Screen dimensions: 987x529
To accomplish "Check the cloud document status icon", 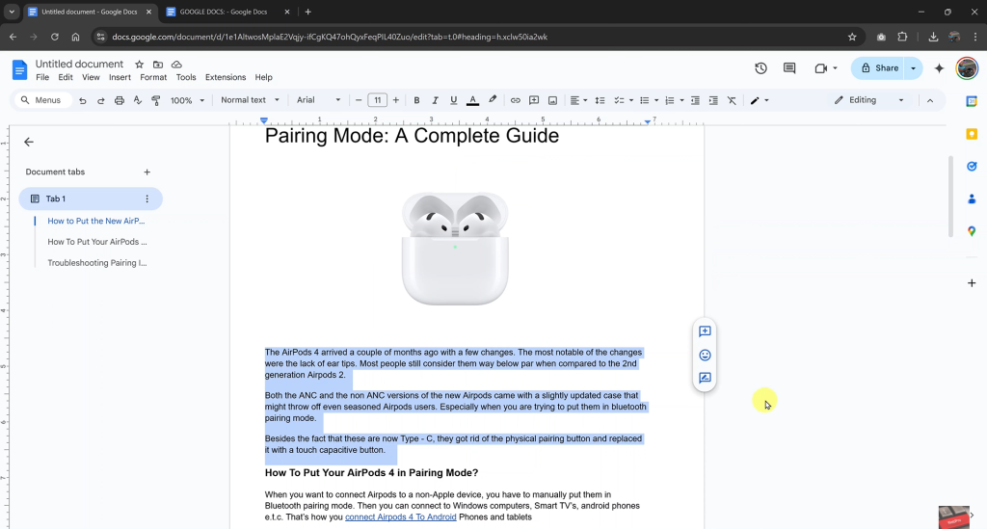I will point(177,65).
